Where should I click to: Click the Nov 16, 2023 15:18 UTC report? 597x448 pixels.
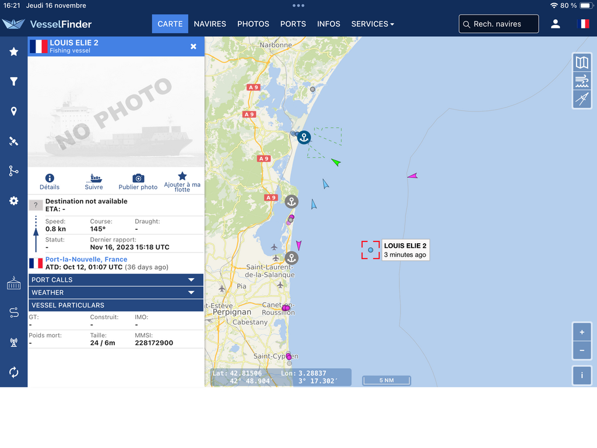point(129,247)
